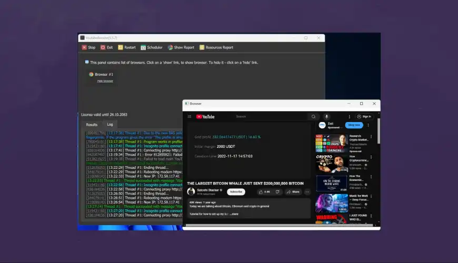Open the CRYPTO video thumbnail
The image size is (458, 263).
coord(332,163)
